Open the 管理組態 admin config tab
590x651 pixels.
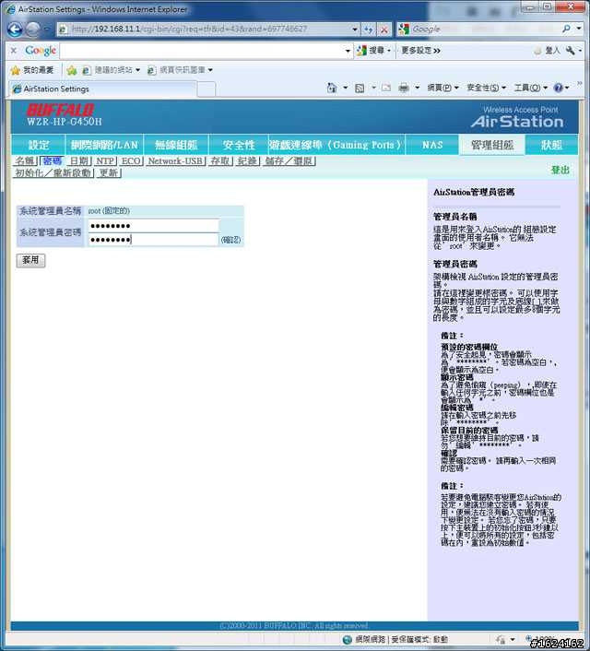492,145
